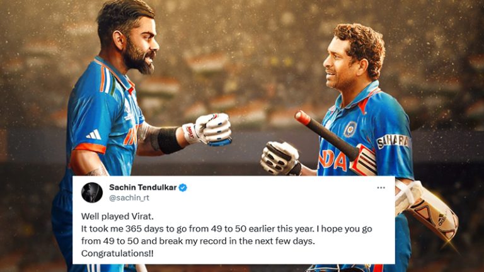Image resolution: width=484 pixels, height=272 pixels.
Task: Click the 'Well played Virat.' tweet line
Action: pyautogui.click(x=117, y=217)
